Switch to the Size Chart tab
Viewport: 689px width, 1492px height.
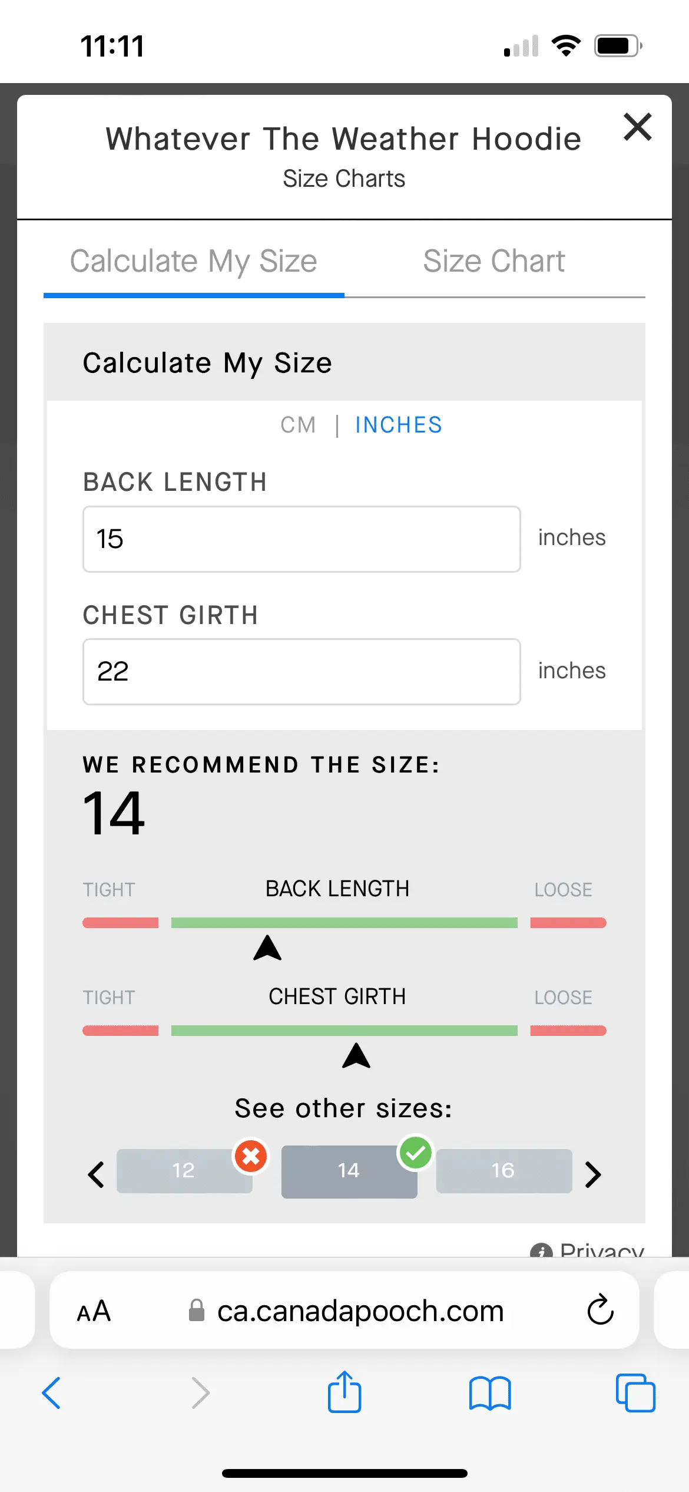pos(494,261)
